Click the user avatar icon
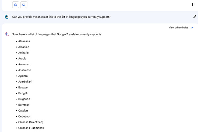 click(7, 17)
